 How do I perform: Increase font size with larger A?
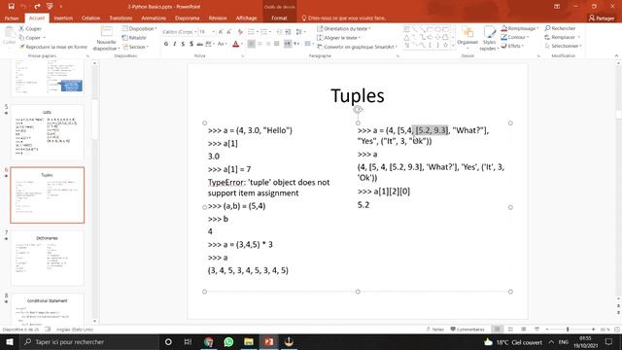[221, 32]
